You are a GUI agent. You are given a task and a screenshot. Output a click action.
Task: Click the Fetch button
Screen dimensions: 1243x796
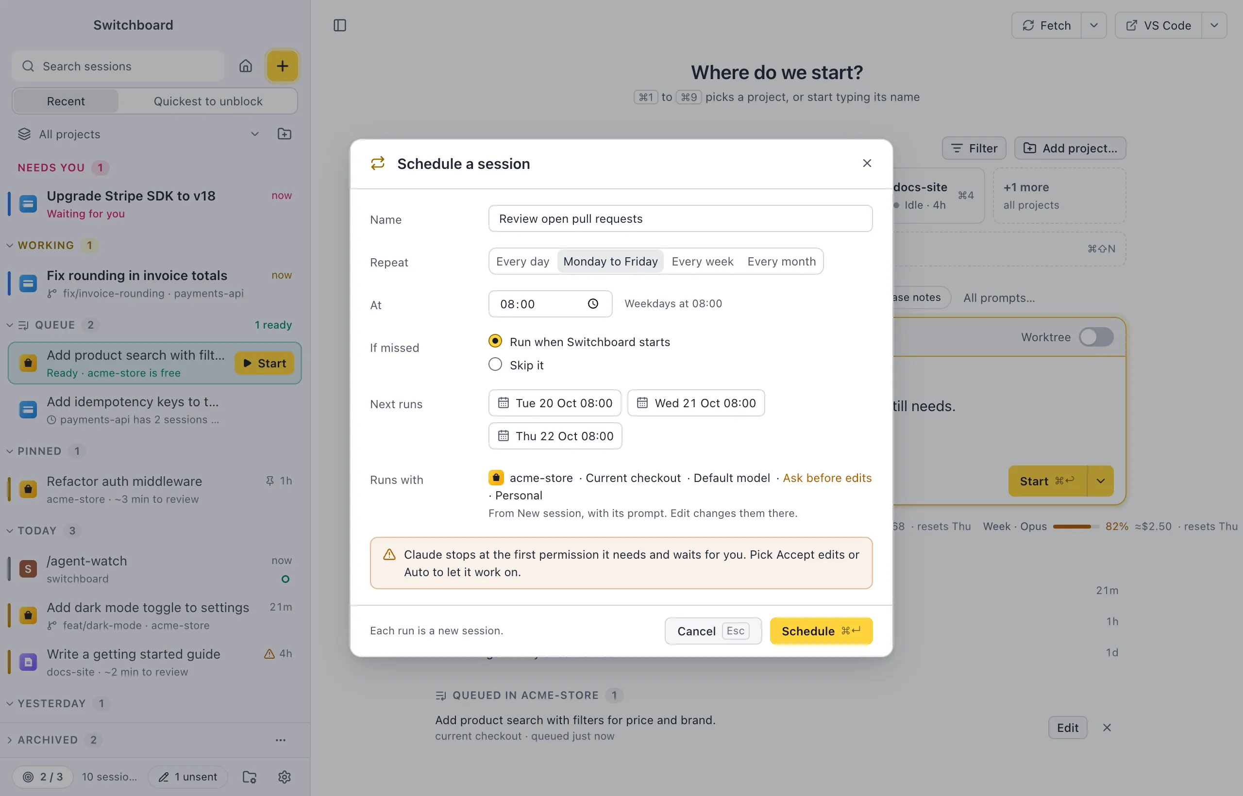1046,25
